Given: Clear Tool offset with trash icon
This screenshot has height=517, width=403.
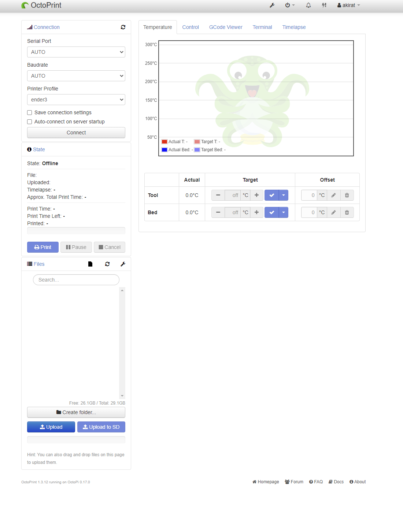Looking at the screenshot, I should tap(347, 195).
